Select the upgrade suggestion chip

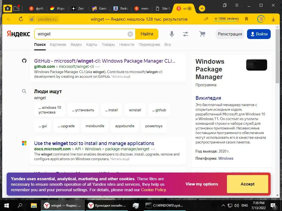pyautogui.click(x=66, y=126)
